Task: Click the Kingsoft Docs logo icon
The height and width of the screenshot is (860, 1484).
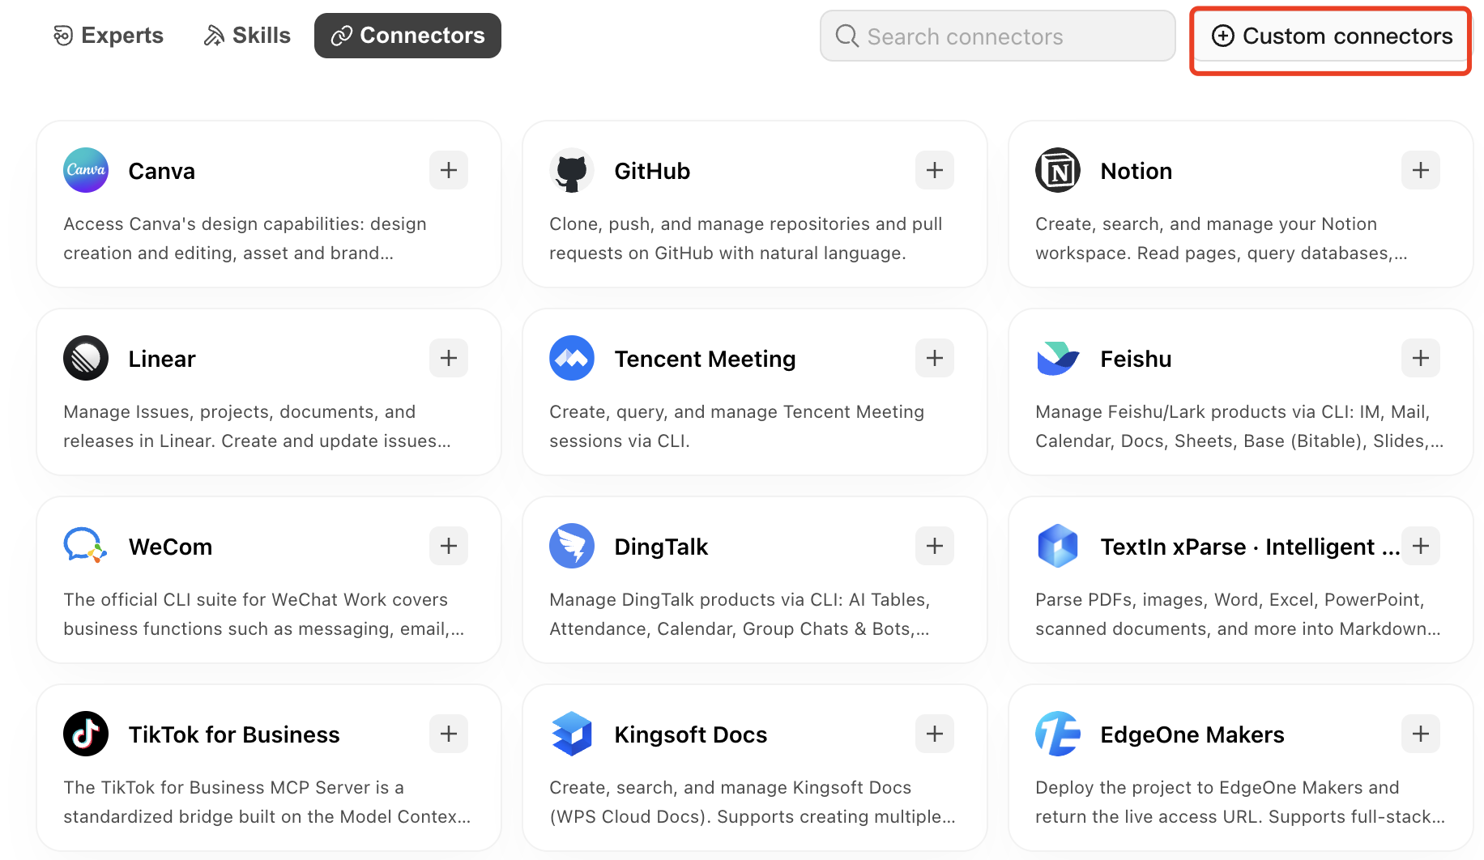Action: point(572,734)
